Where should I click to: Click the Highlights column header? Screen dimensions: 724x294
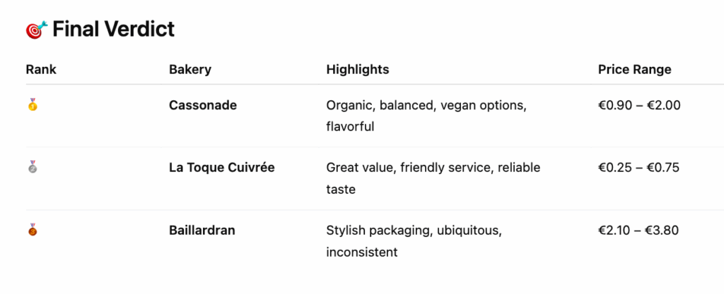tap(358, 70)
